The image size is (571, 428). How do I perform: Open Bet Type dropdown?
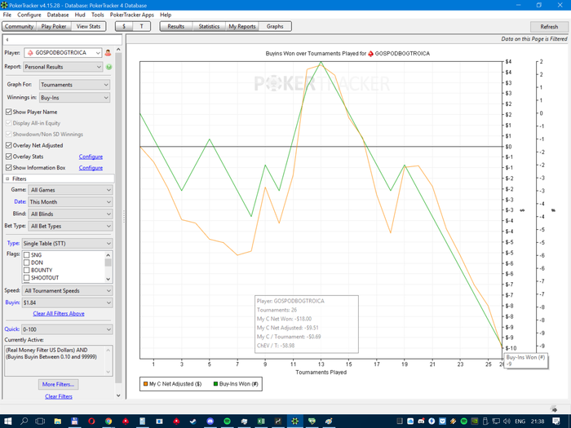click(70, 226)
